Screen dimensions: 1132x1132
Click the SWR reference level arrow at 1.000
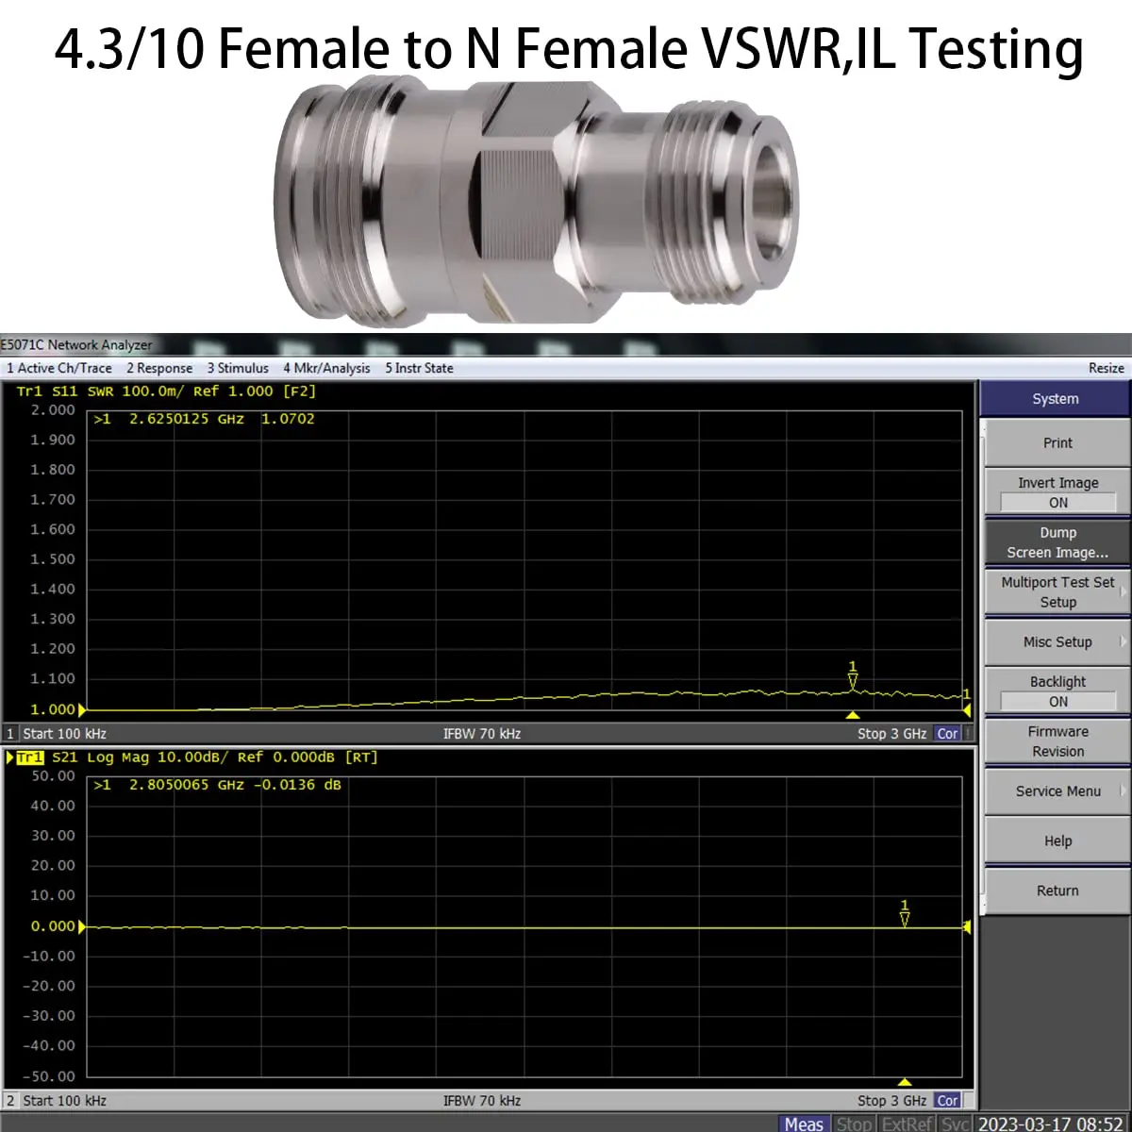point(82,709)
